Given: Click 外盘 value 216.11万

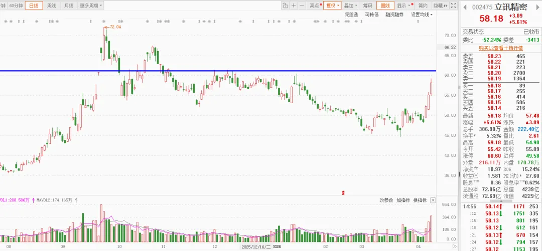Looking at the screenshot, I should click(x=491, y=163).
